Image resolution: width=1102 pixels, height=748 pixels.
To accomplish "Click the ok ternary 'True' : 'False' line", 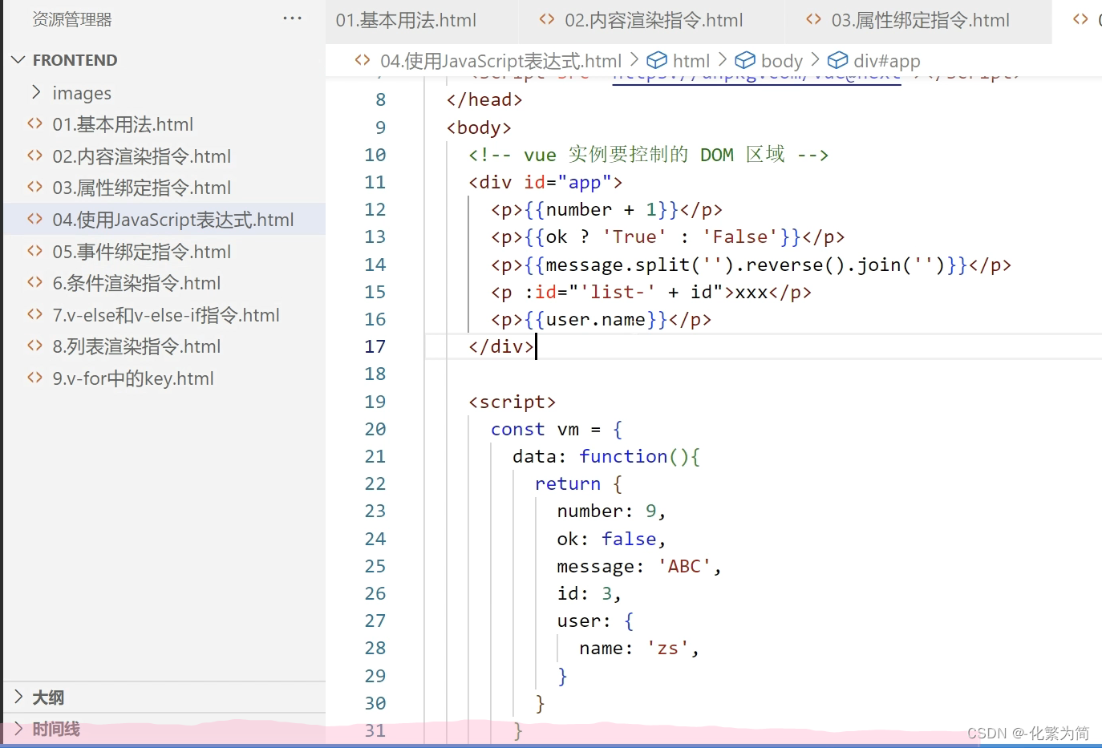I will [667, 237].
